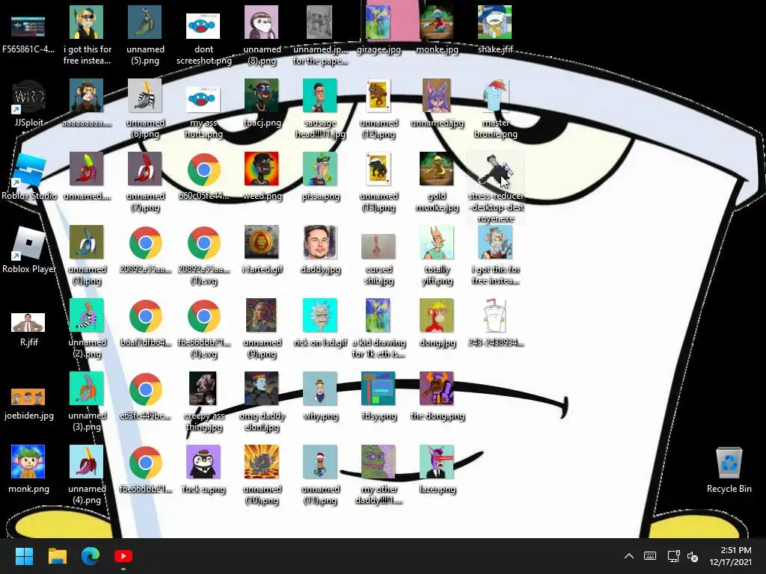Viewport: 766px width, 574px height.
Task: Select the unnamed.jpg purple character file
Action: (437, 103)
